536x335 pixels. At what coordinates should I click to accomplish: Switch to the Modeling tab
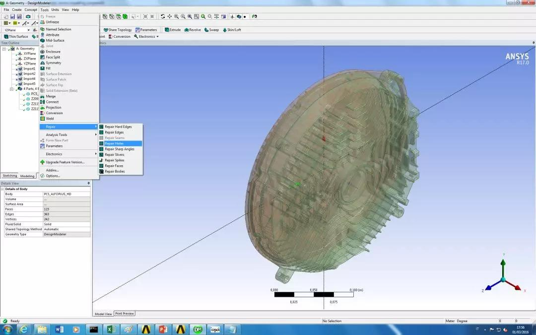click(27, 176)
